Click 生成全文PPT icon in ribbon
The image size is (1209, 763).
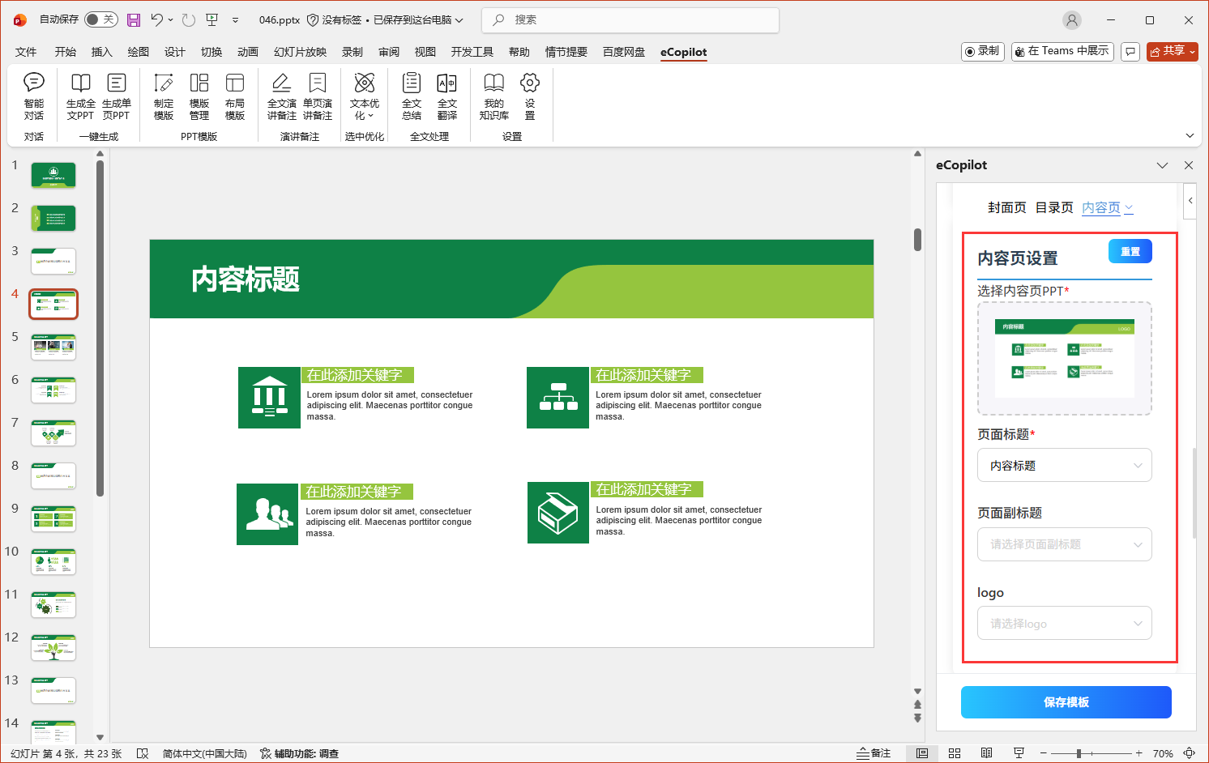[80, 96]
